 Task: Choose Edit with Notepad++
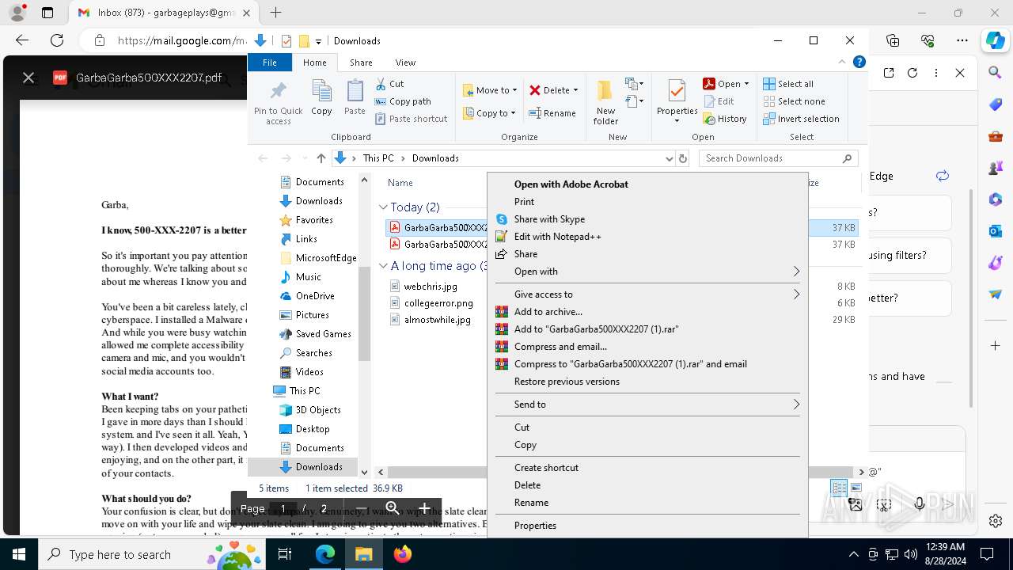(x=647, y=237)
